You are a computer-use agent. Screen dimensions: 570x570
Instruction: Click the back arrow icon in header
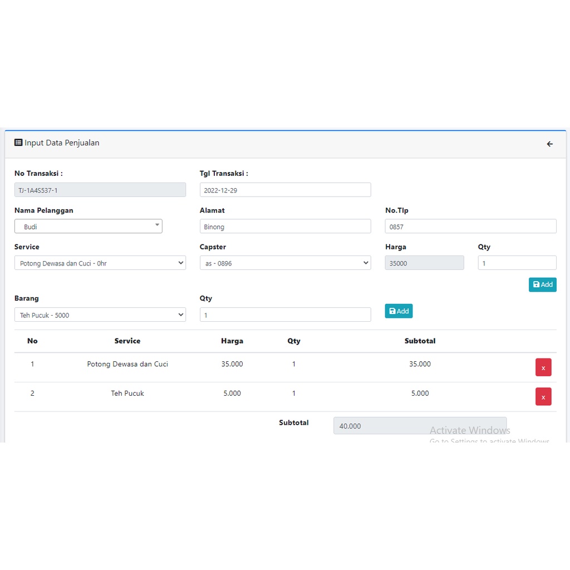pyautogui.click(x=549, y=144)
